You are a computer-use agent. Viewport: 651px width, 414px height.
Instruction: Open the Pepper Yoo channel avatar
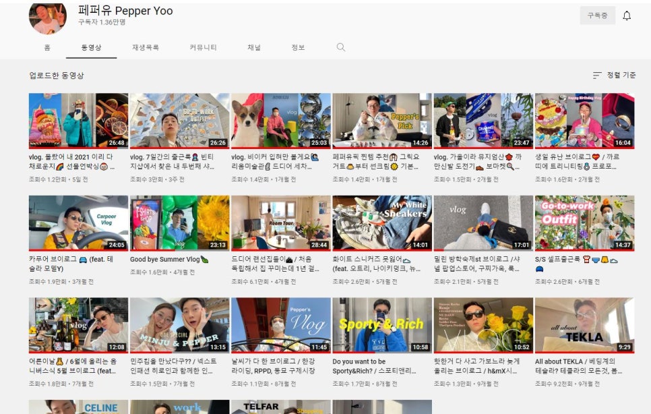pyautogui.click(x=47, y=18)
